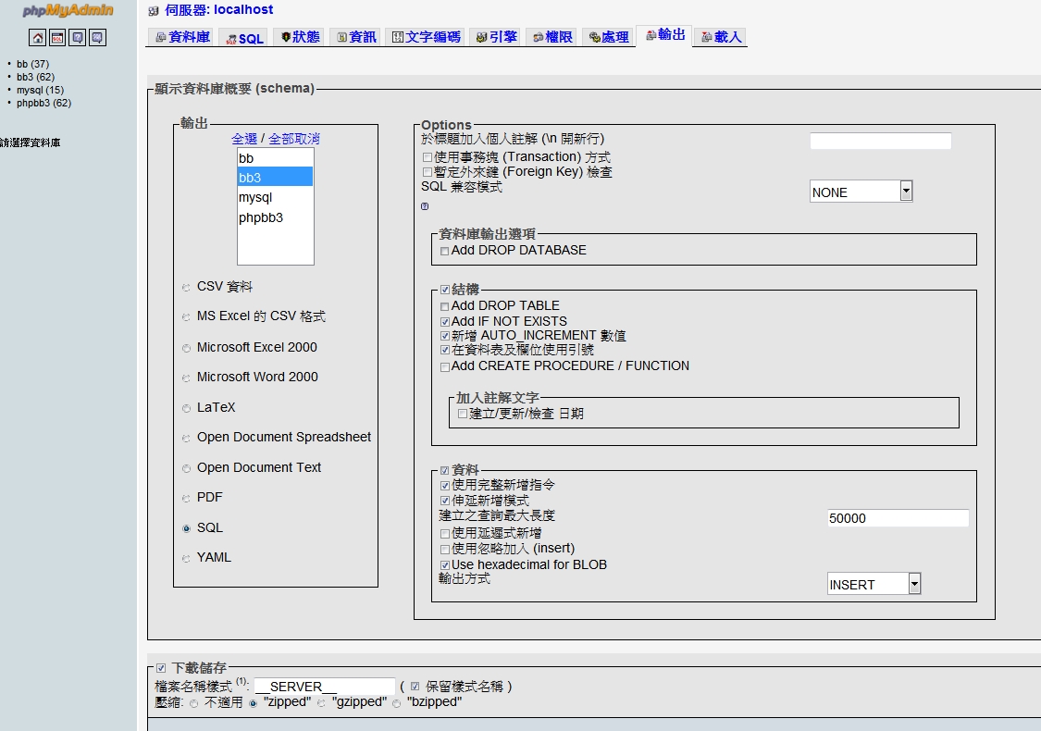This screenshot has height=731, width=1041.
Task: Enable 使用事務塊 (Transaction) 方式 checkbox
Action: (x=428, y=157)
